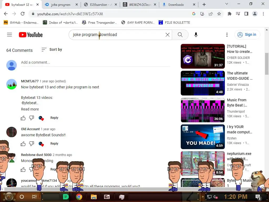Open YouTube settings three dots
Viewport: 269px width, 202px height.
coord(227,35)
